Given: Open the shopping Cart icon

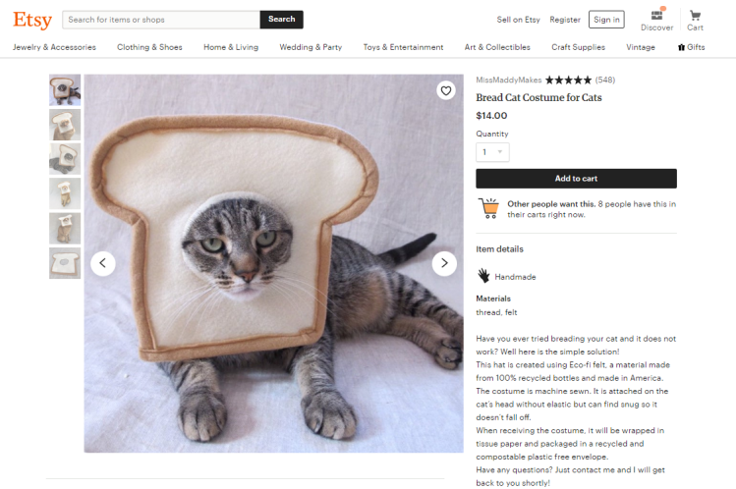Looking at the screenshot, I should (695, 16).
